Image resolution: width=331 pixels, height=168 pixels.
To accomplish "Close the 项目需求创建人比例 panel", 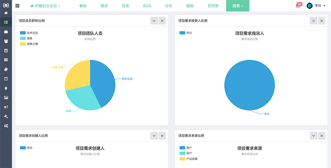I will click(162, 135).
